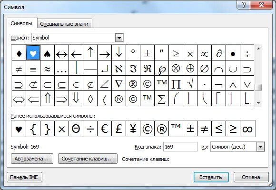
Task: Choose the logical not ¬ symbol
Action: tap(218, 83)
